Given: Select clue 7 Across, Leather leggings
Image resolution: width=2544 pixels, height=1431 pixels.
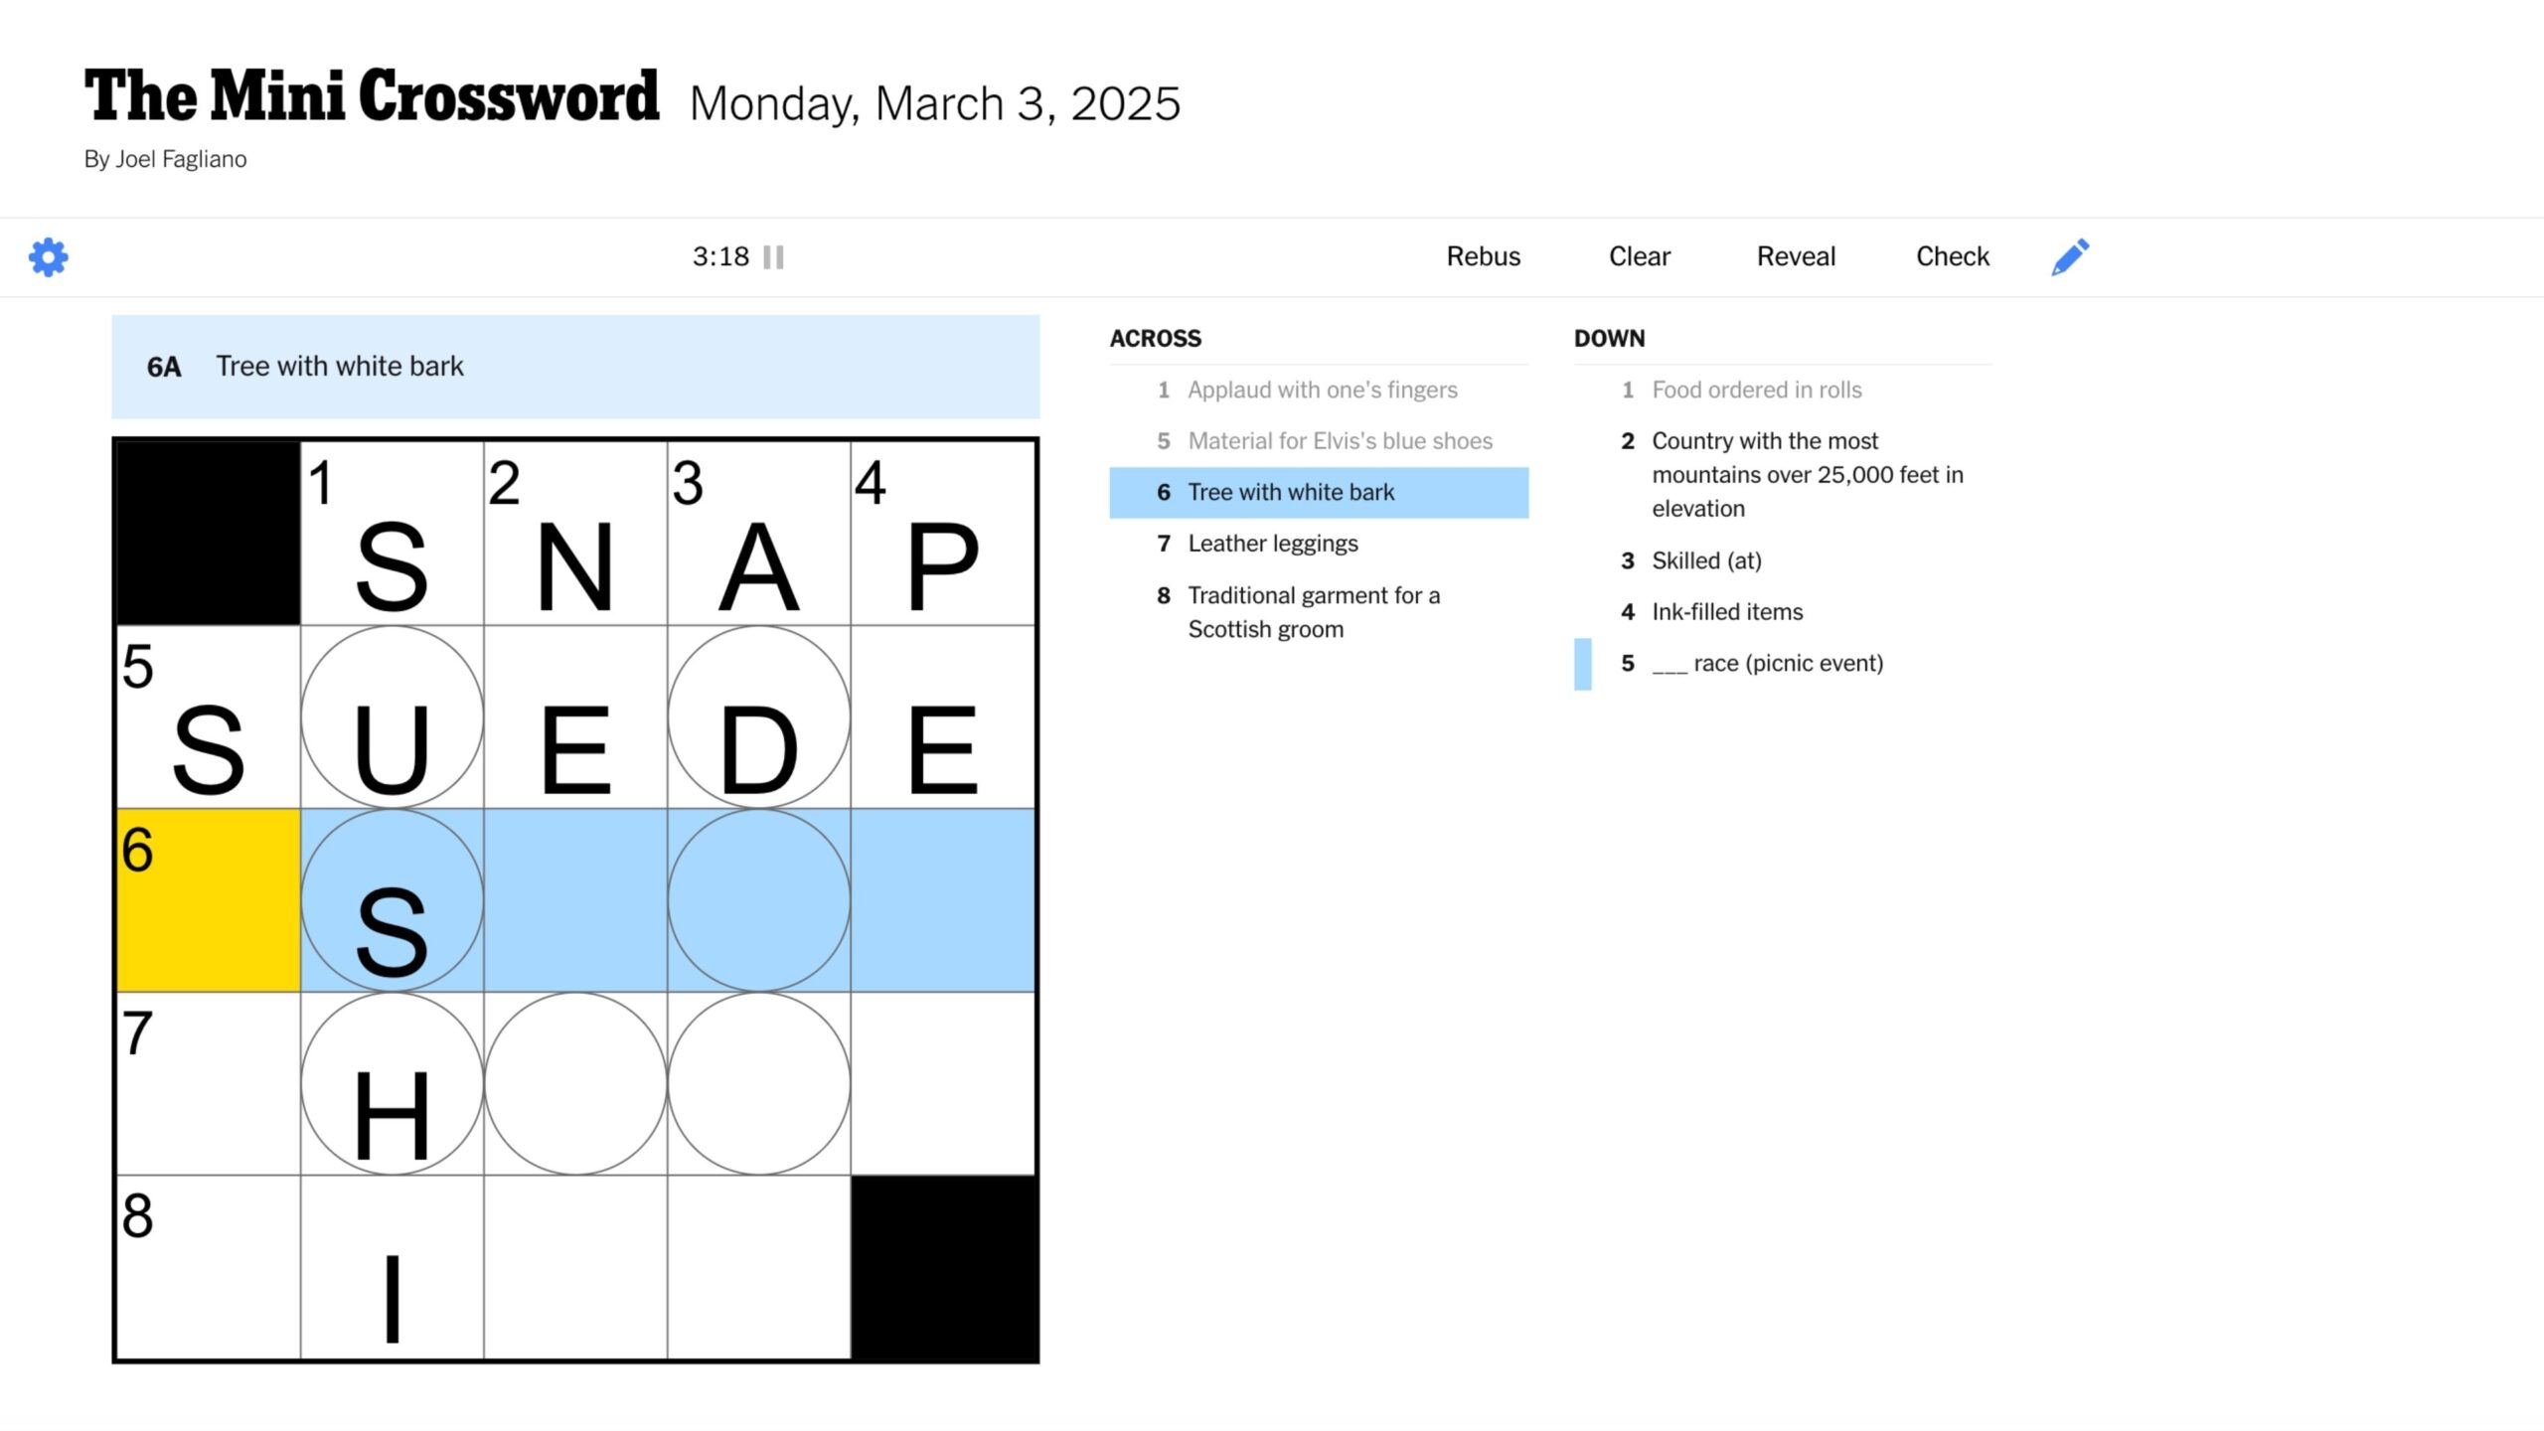Looking at the screenshot, I should (1272, 544).
